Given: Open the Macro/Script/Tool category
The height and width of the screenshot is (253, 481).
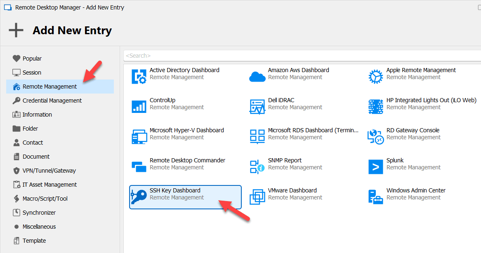Looking at the screenshot, I should tap(45, 199).
